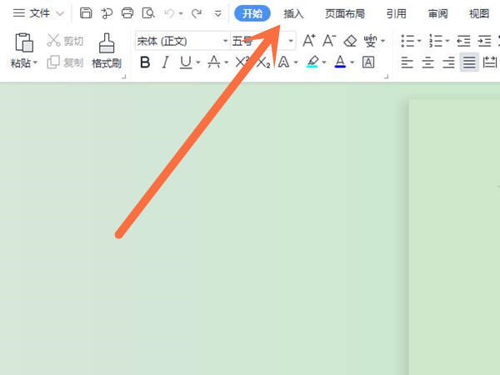The width and height of the screenshot is (500, 375).
Task: Open the font group dialog launcher
Action: coord(387,77)
